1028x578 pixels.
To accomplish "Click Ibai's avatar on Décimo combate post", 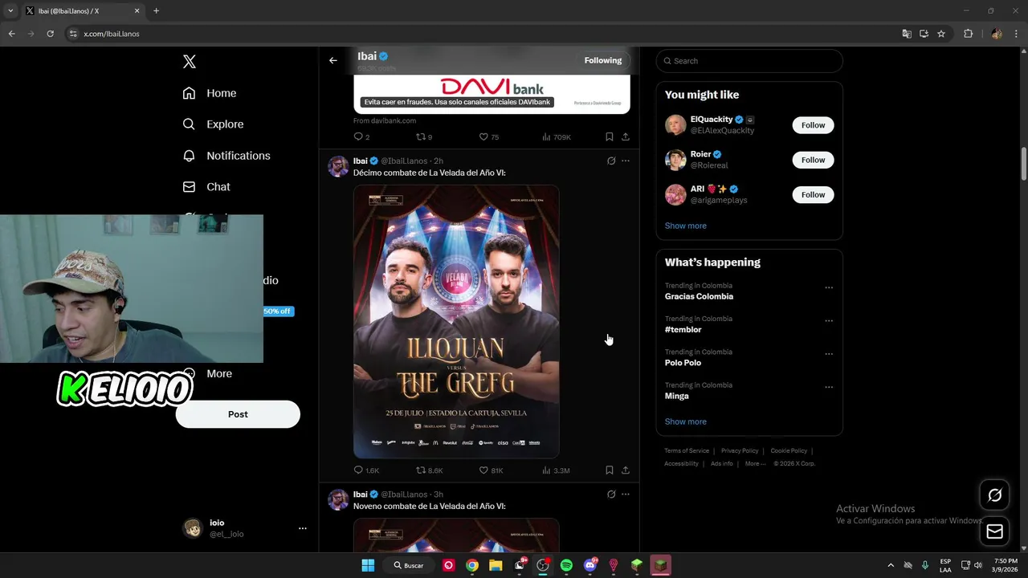I will click(338, 166).
